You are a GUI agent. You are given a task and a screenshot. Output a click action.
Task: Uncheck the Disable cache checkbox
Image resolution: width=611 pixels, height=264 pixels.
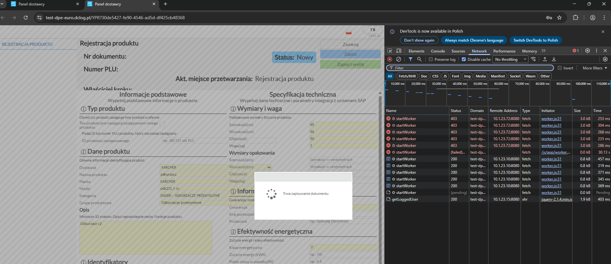(464, 59)
